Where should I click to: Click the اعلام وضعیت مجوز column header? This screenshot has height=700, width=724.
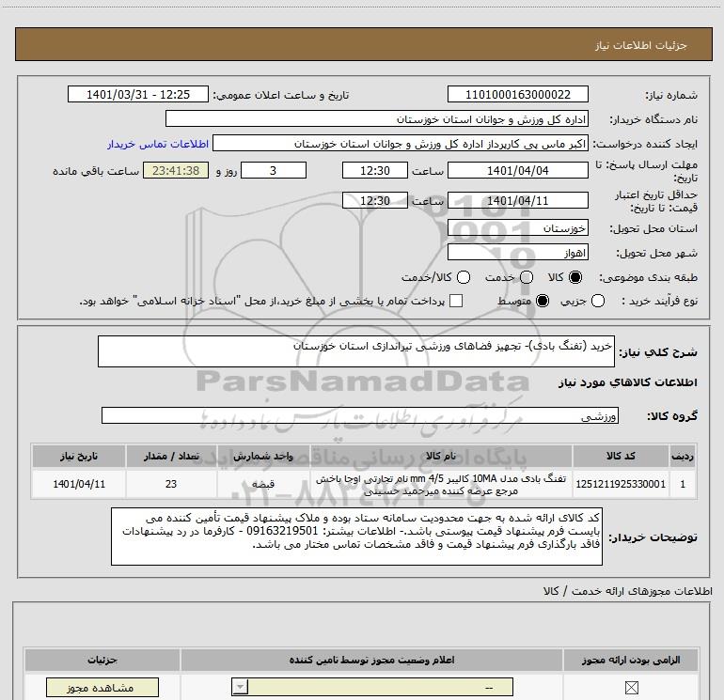[371, 660]
